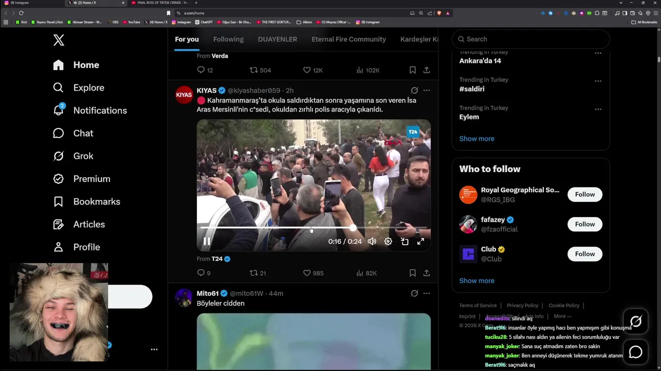Seek the video progress bar
The height and width of the screenshot is (371, 661).
[313, 227]
